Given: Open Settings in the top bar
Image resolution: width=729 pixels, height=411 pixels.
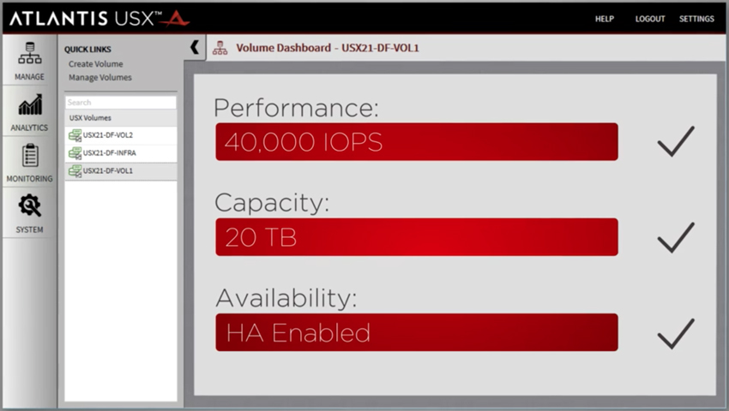Looking at the screenshot, I should coord(696,19).
